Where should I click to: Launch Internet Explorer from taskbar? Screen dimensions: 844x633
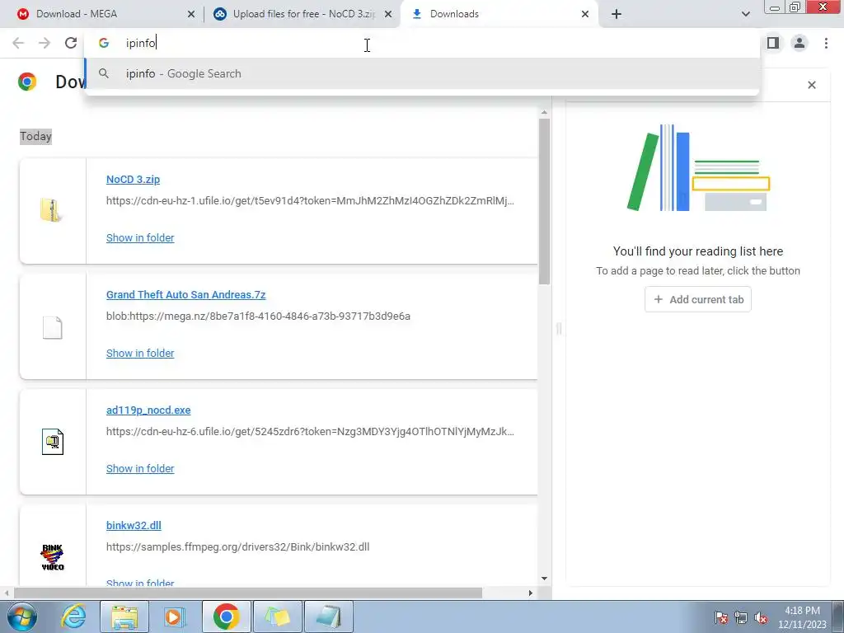pyautogui.click(x=73, y=617)
